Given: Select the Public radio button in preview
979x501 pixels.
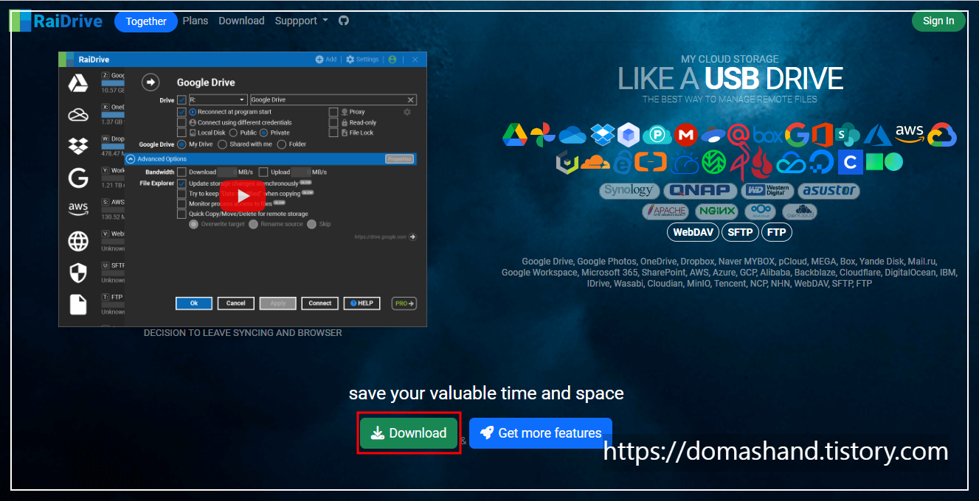Looking at the screenshot, I should (x=233, y=133).
